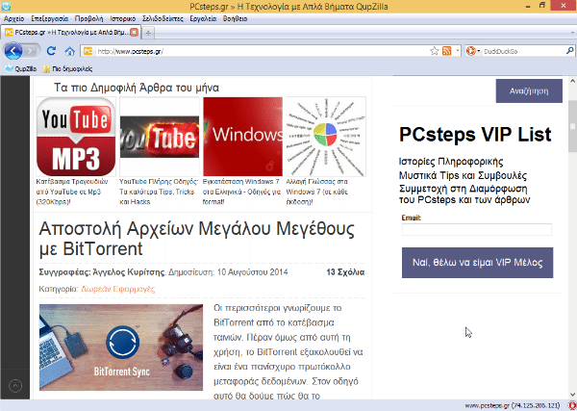Image resolution: width=577 pixels, height=411 pixels.
Task: Click Ναί, θέλω να είμαι VIP Μέλος
Action: tap(477, 263)
